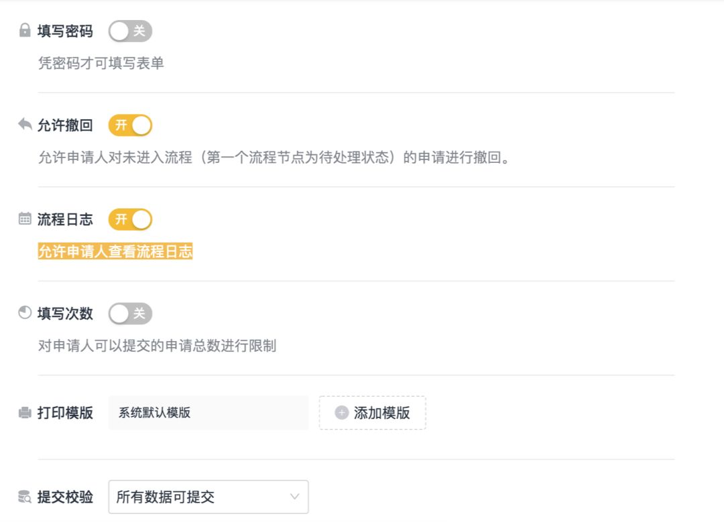Click the pie icon beside 填写次数
724x522 pixels.
point(25,313)
